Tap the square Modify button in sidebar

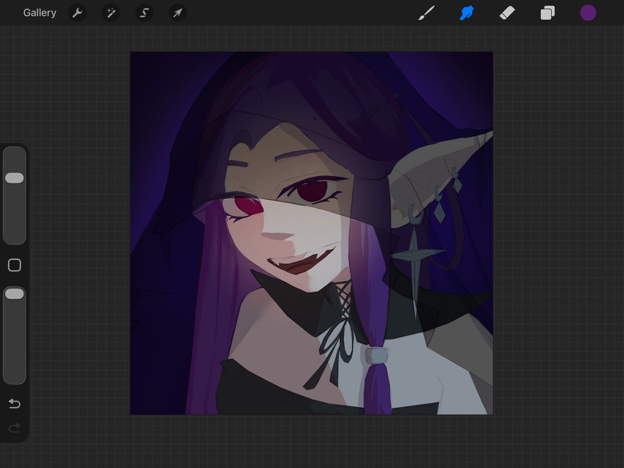(15, 265)
